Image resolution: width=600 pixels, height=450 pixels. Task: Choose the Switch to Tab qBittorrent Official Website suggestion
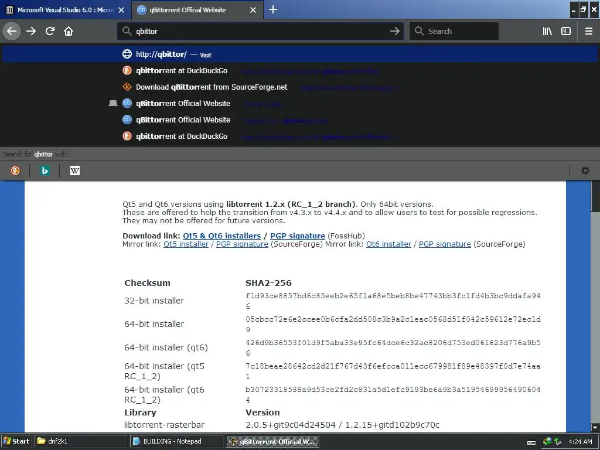coord(300,104)
